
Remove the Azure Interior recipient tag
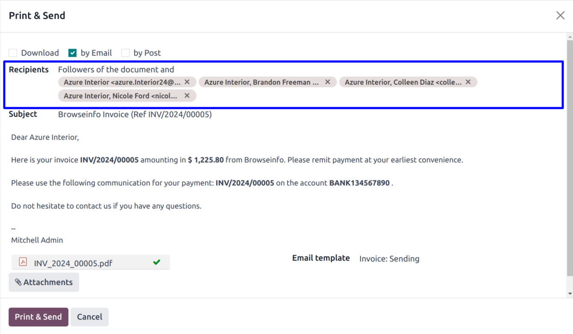coord(187,82)
